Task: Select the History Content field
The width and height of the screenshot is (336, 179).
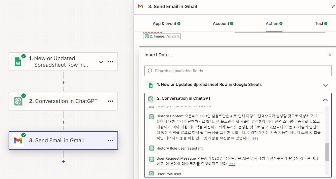Action: [x=235, y=127]
